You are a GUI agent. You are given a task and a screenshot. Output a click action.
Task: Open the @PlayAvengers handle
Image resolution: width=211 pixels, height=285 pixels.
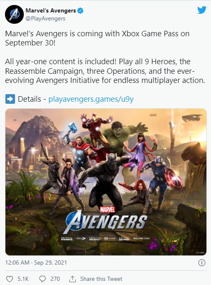click(x=45, y=18)
